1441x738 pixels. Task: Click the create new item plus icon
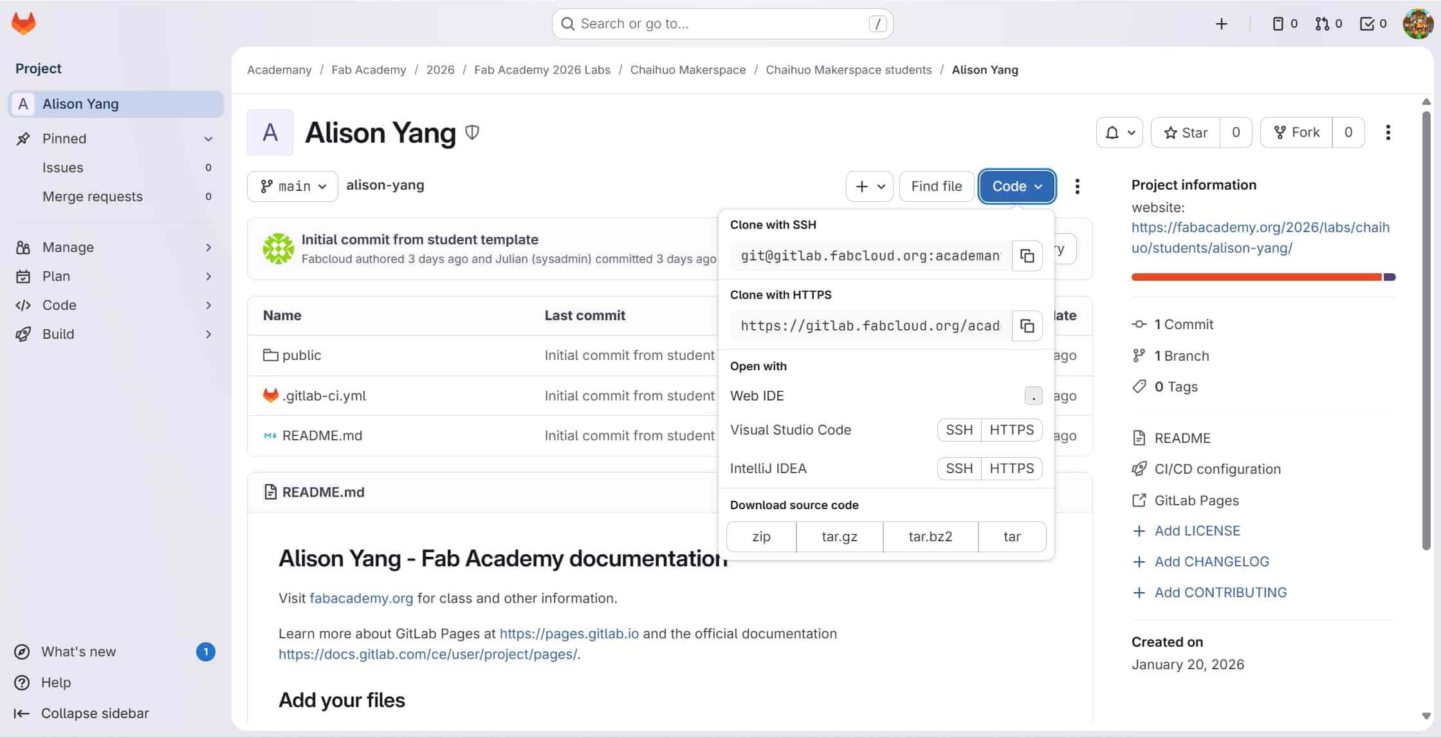pos(1222,23)
